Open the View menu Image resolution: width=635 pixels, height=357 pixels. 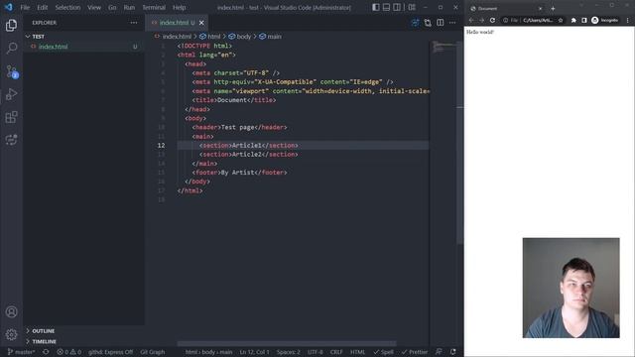(x=94, y=7)
